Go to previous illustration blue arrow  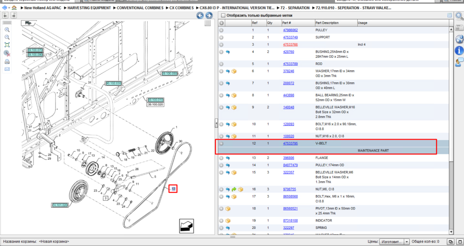tap(200, 16)
